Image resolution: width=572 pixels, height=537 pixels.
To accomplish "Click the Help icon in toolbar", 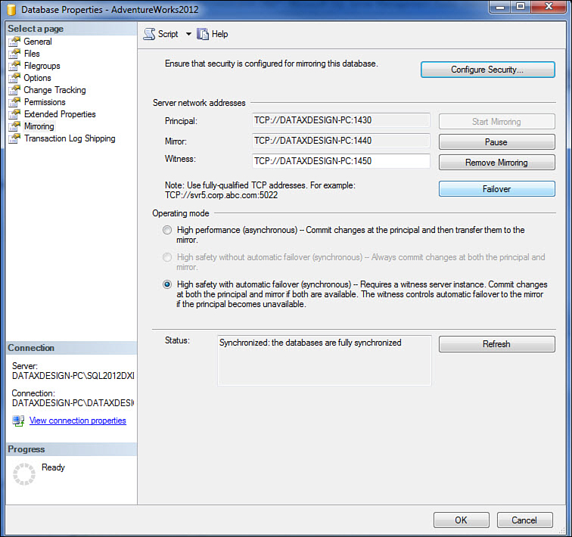I will tap(203, 34).
